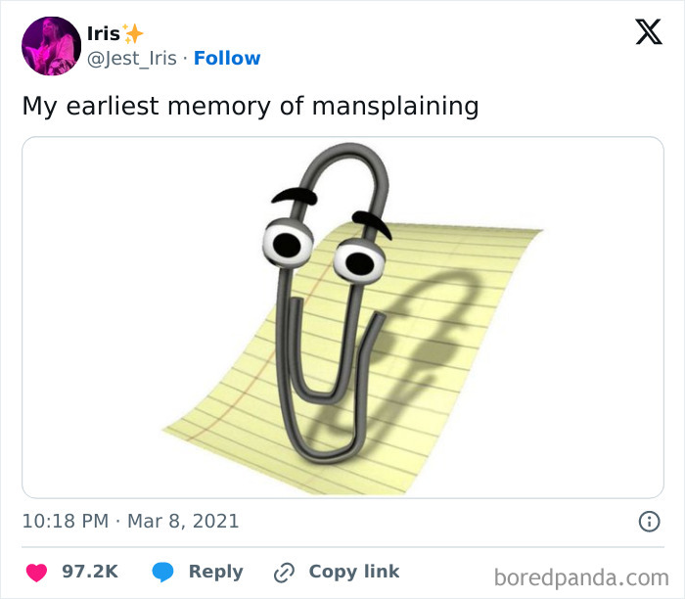The image size is (685, 599).
Task: Click the X logo in the corner
Action: tap(649, 31)
